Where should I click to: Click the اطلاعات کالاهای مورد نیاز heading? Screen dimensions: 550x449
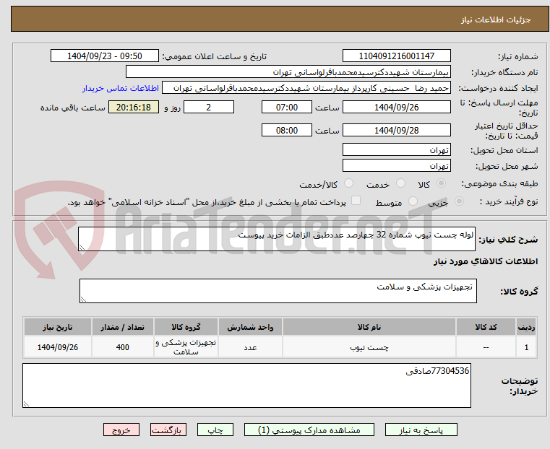click(486, 261)
